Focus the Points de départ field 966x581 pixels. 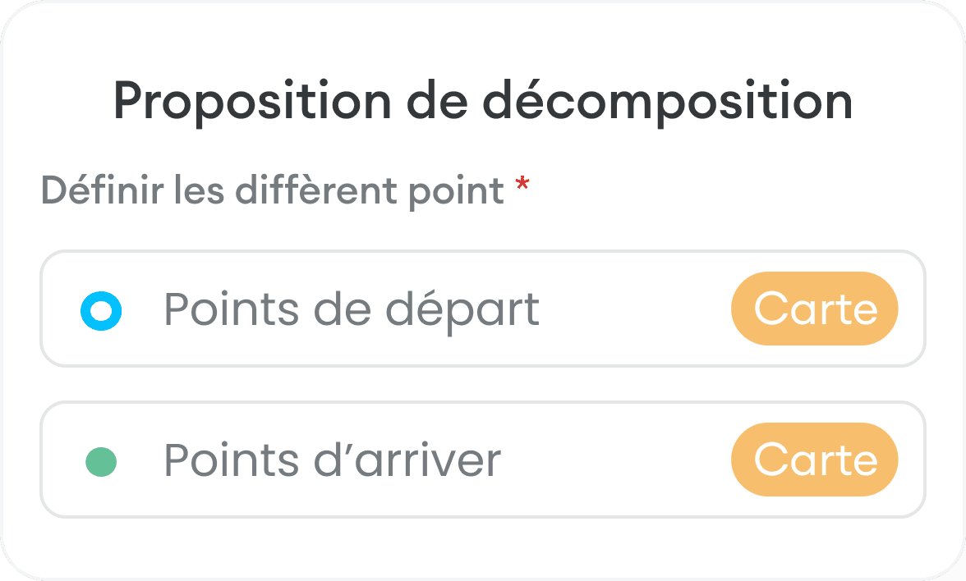pos(624,309)
